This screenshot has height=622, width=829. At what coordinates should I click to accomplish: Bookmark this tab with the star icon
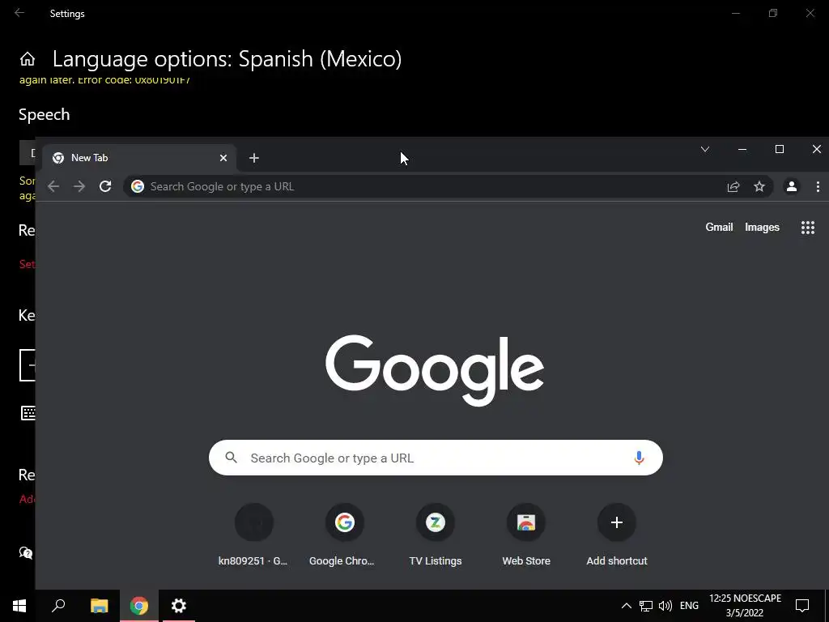click(x=759, y=186)
